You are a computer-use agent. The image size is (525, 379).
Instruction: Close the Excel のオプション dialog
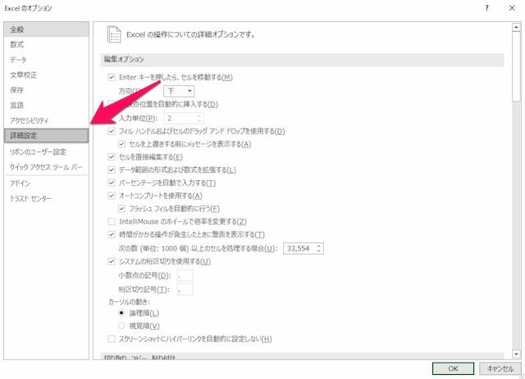click(512, 8)
